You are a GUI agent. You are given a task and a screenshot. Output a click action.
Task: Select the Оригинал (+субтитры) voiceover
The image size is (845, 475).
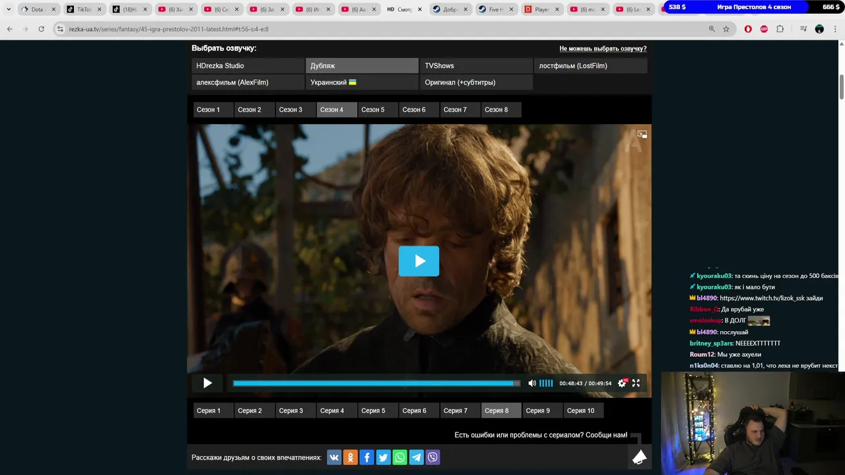coord(476,82)
